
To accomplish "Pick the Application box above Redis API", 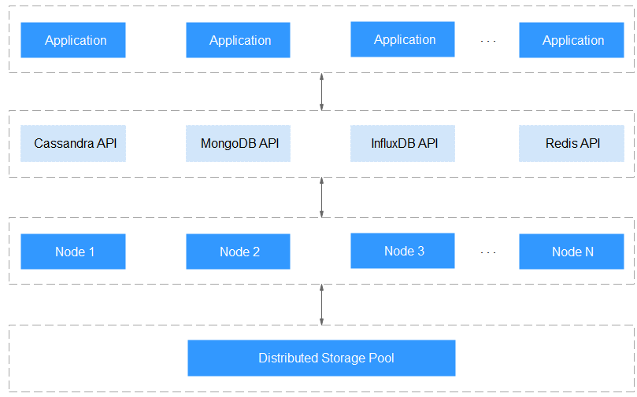I will tap(572, 40).
